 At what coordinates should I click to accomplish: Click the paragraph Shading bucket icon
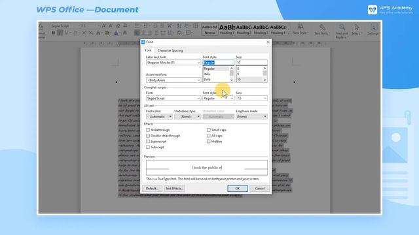(x=179, y=33)
